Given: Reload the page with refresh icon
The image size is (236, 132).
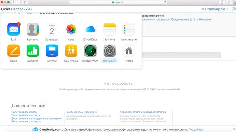Looking at the screenshot, I should click(x=165, y=2).
